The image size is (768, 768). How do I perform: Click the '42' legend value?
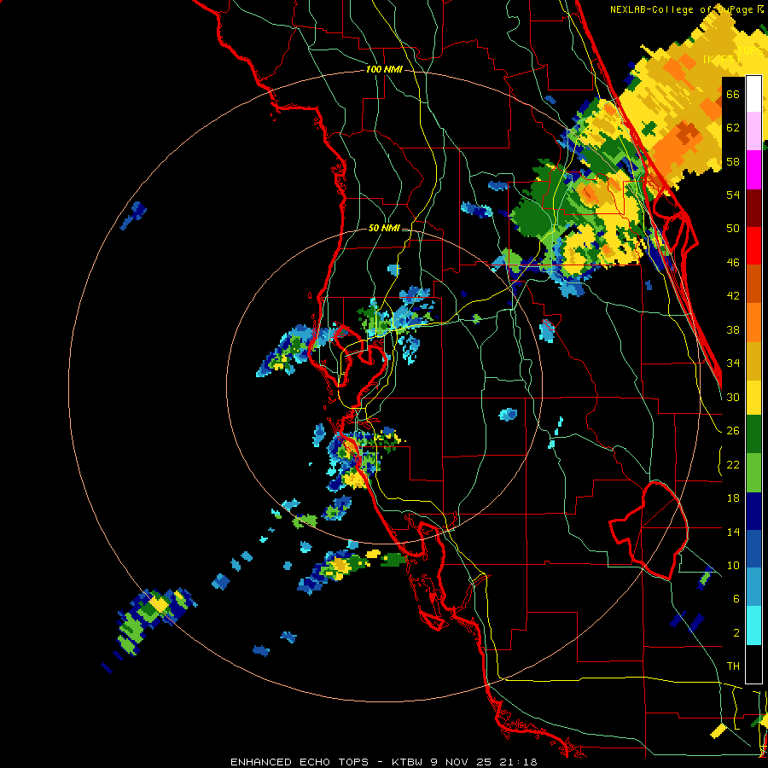click(733, 296)
